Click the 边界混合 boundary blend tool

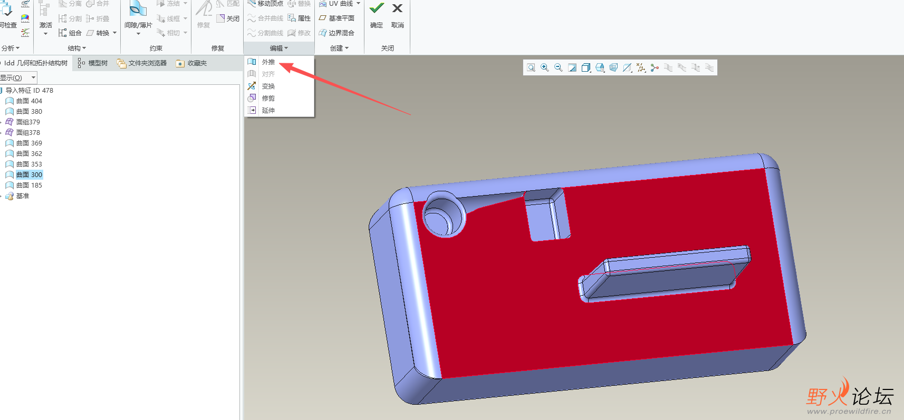coord(336,33)
